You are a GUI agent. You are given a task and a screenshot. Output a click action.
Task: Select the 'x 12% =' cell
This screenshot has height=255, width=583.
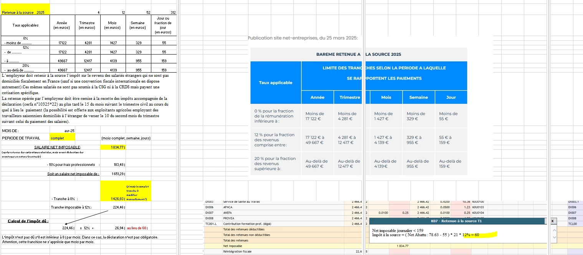[x=87, y=228]
